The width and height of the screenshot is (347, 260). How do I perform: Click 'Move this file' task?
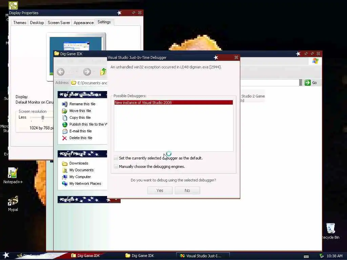click(x=80, y=111)
